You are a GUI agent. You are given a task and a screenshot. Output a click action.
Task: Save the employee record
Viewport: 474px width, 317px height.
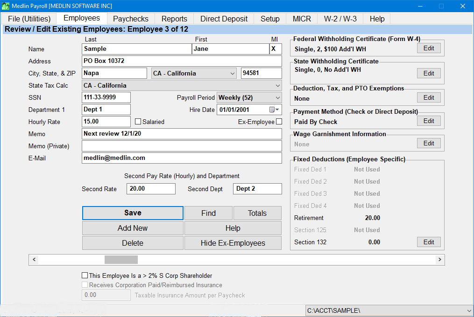pyautogui.click(x=133, y=213)
